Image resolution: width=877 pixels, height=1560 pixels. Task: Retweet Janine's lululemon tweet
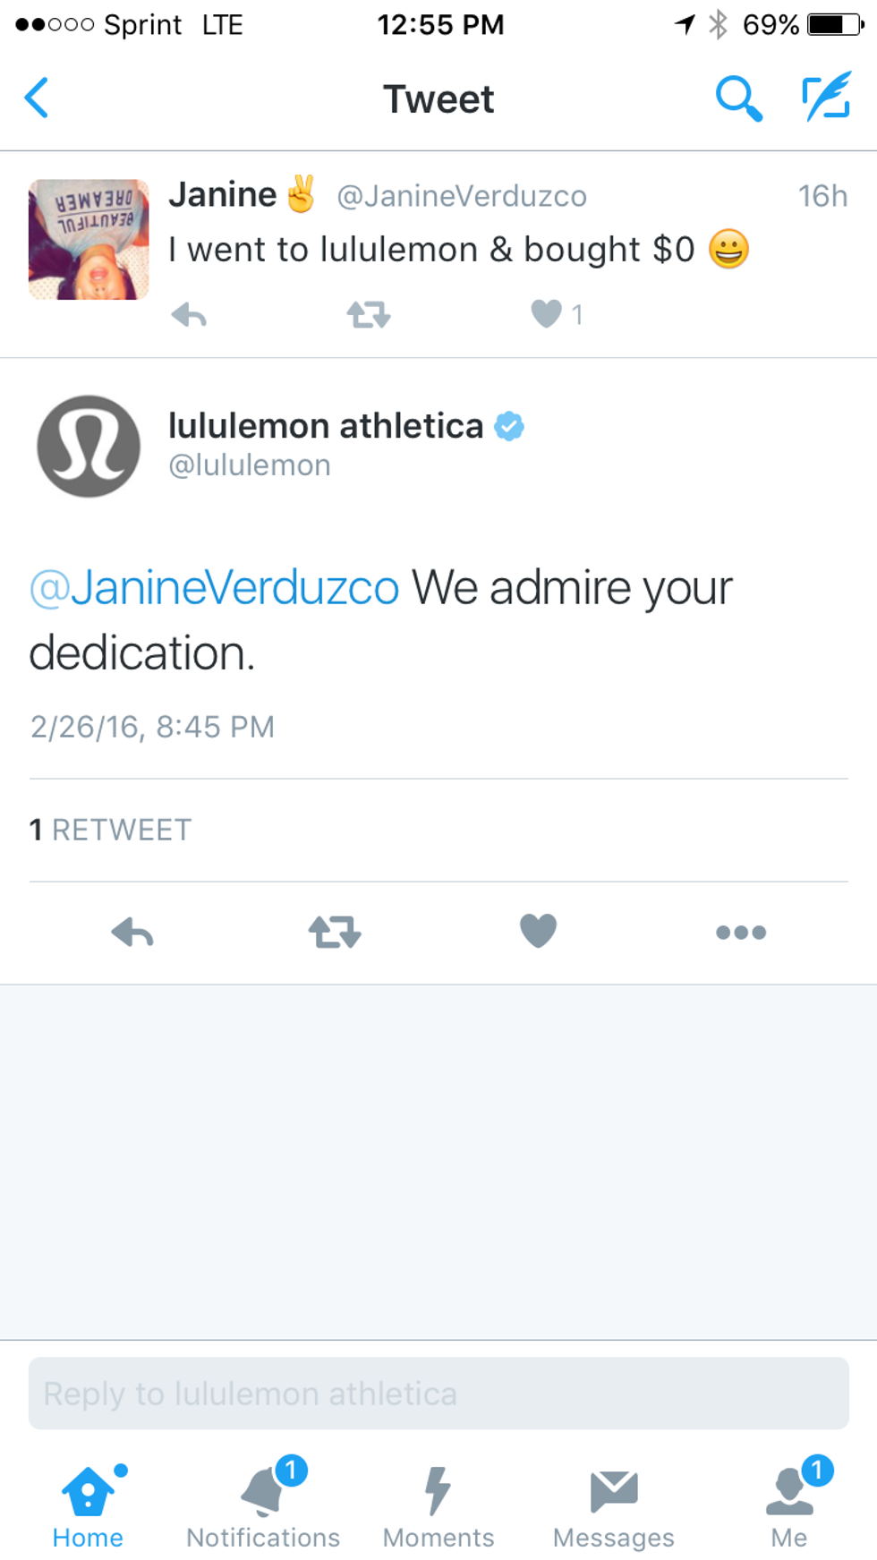click(x=369, y=315)
